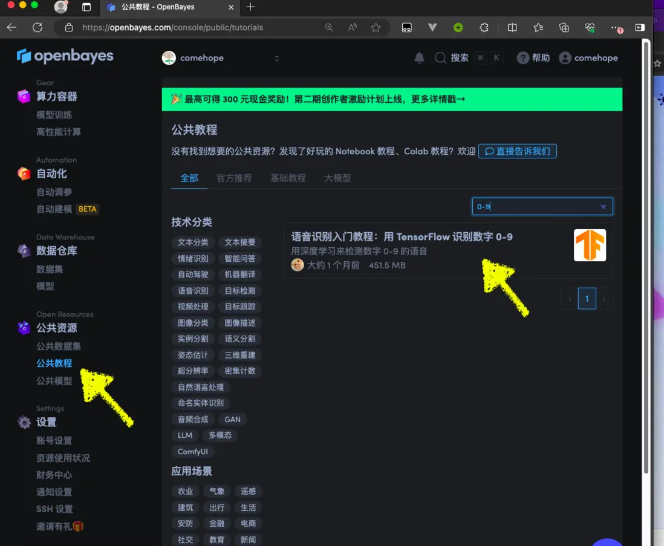
Task: Filter by 目标检测 tag
Action: coord(240,291)
